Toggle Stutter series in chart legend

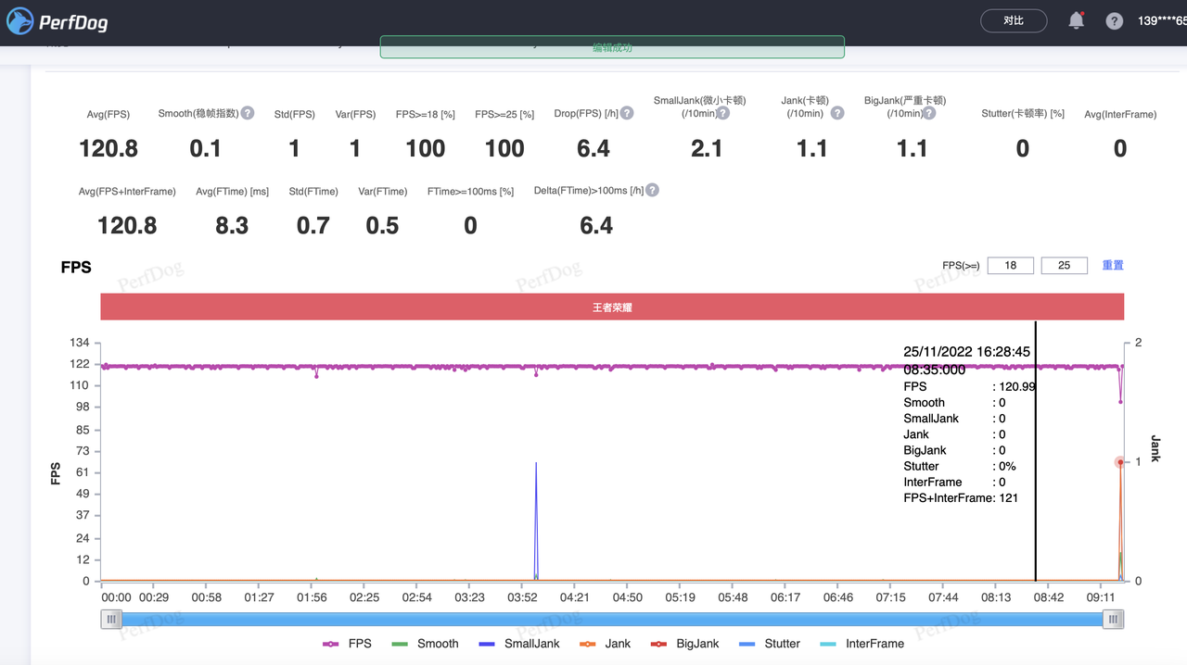tap(770, 644)
